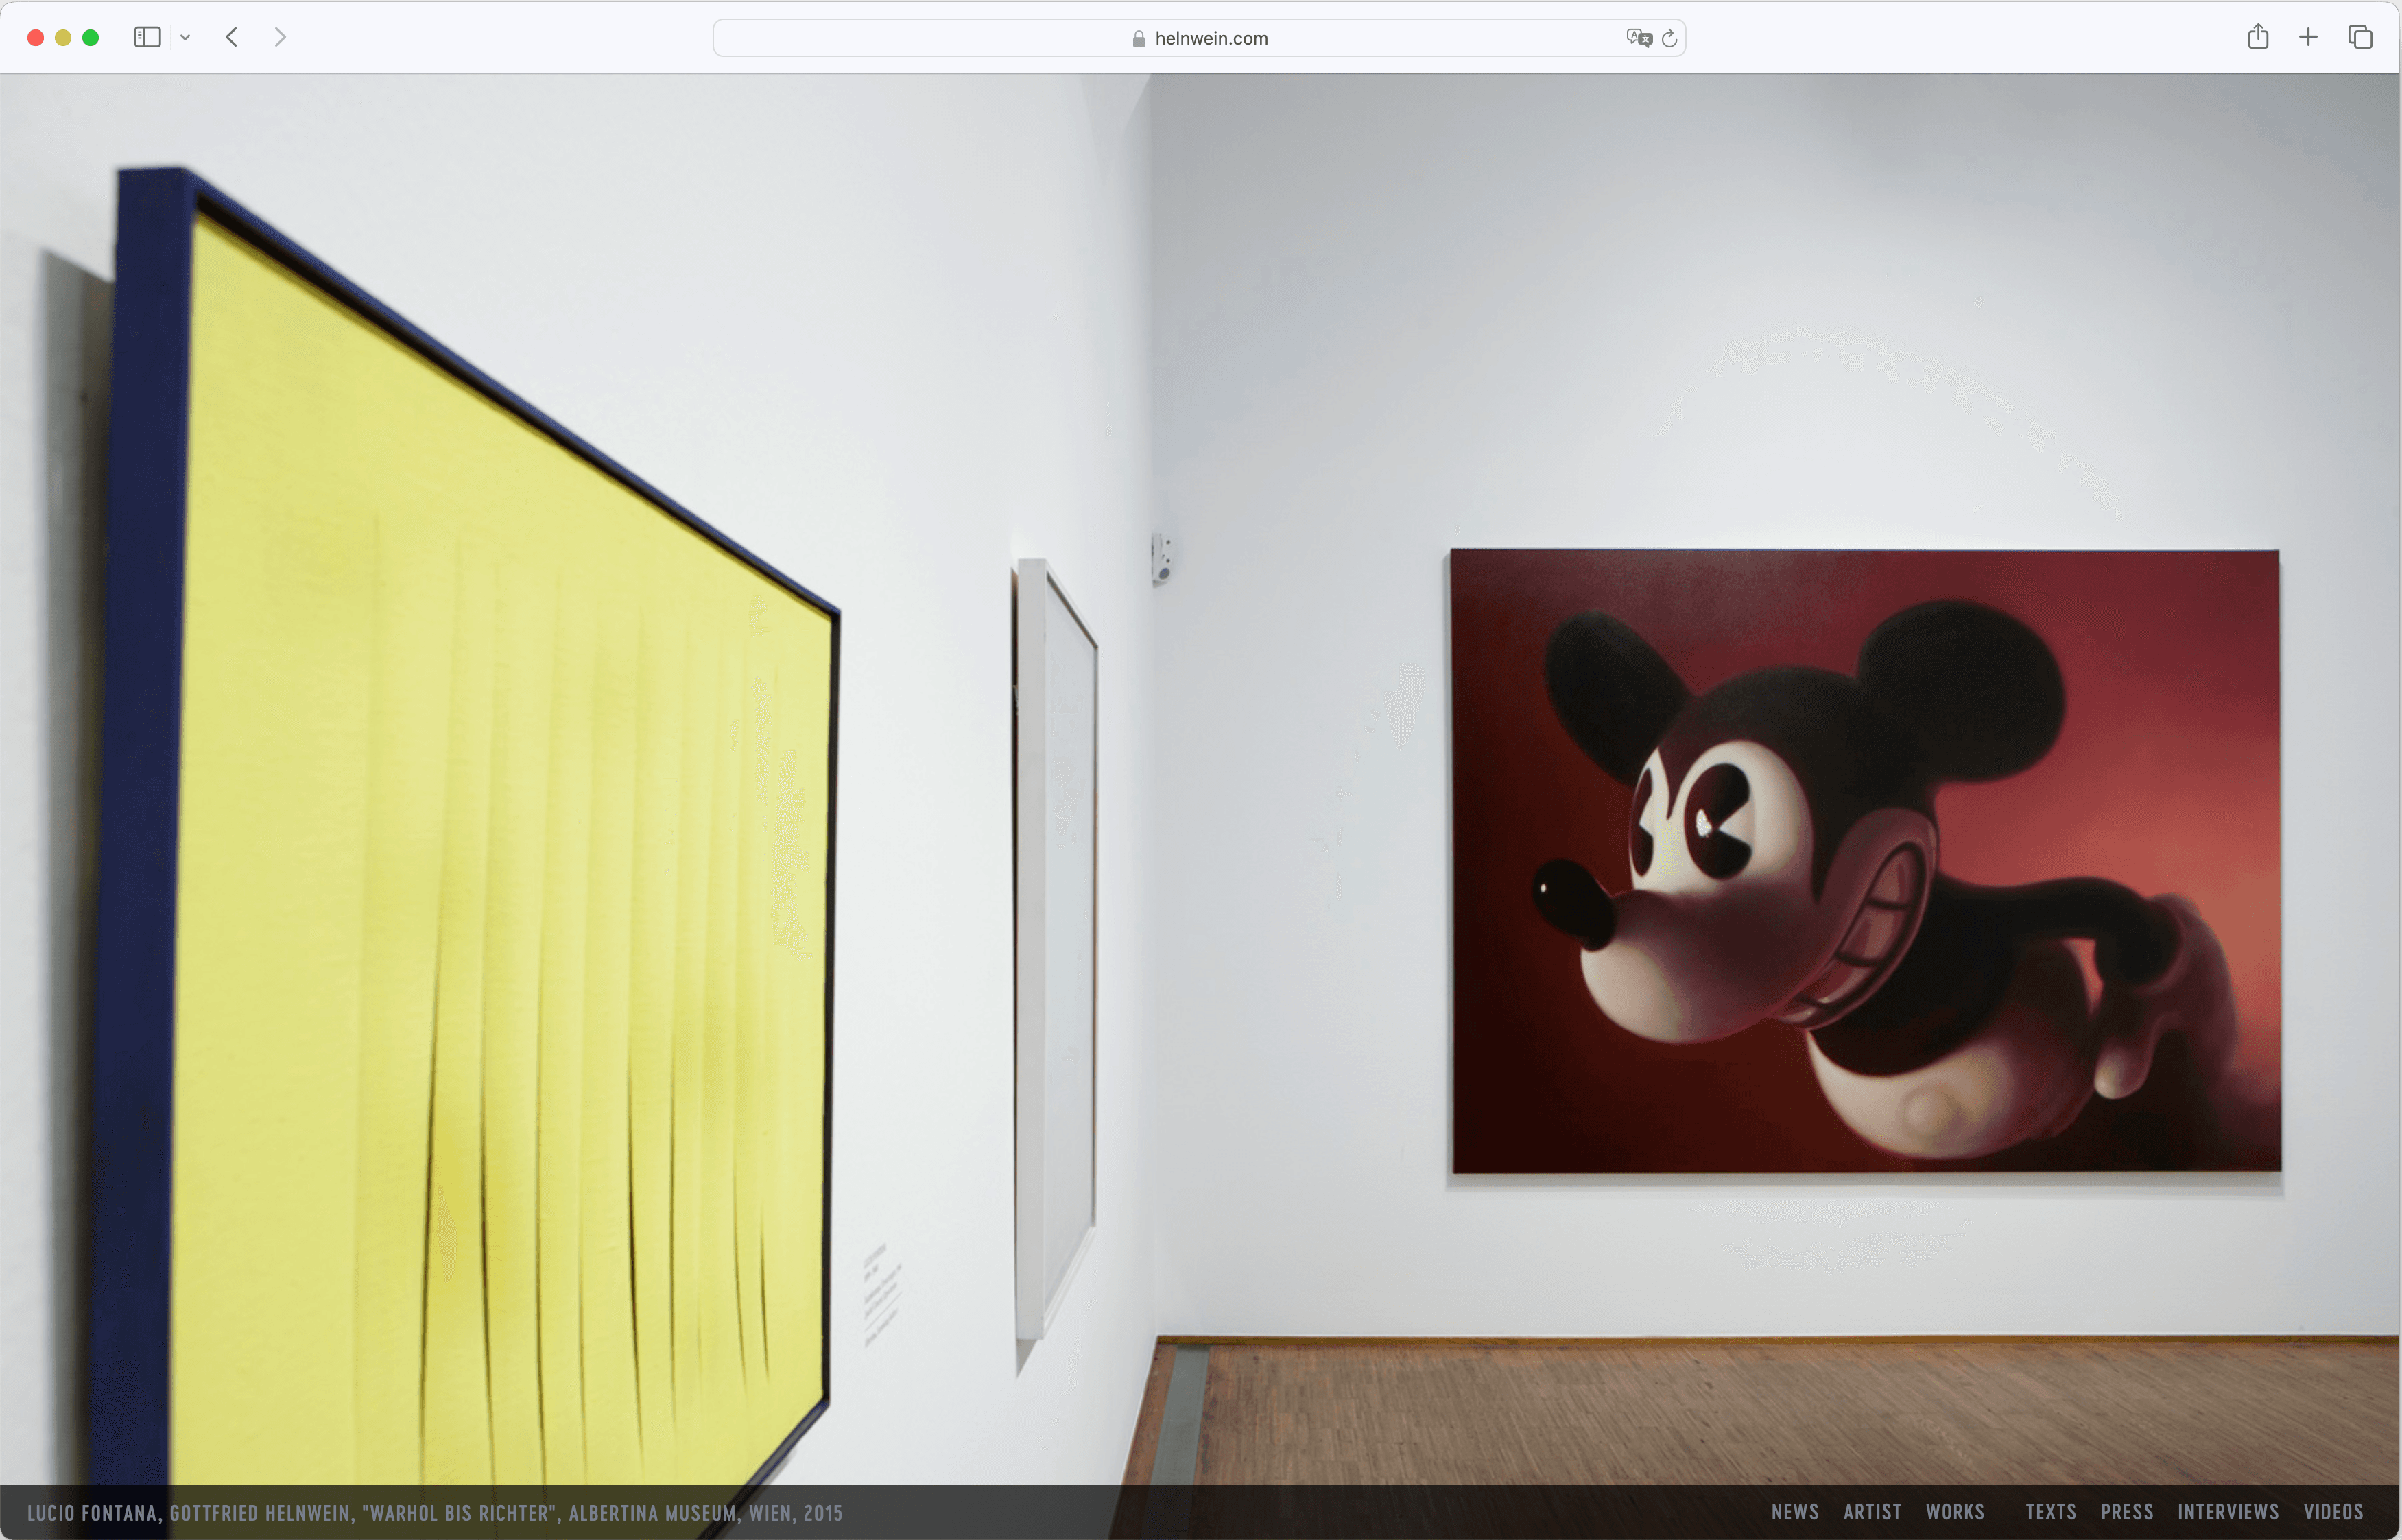The height and width of the screenshot is (1540, 2402).
Task: Minimize the window with the yellow button
Action: (63, 37)
